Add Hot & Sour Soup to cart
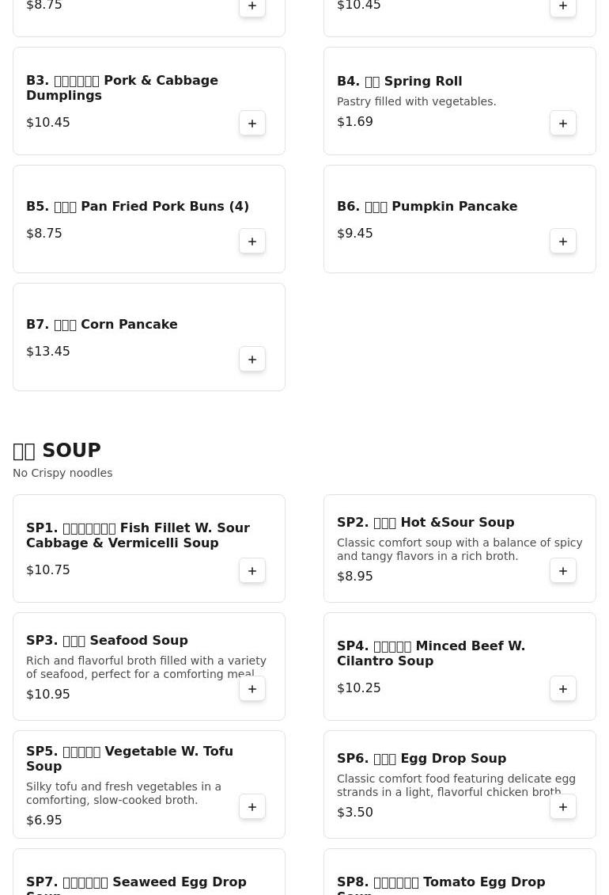This screenshot has width=609, height=895. coord(563,571)
